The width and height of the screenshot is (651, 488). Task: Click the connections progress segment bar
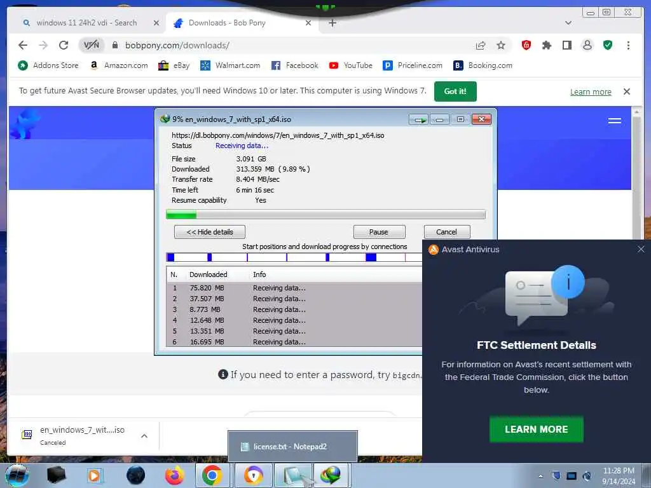point(294,257)
